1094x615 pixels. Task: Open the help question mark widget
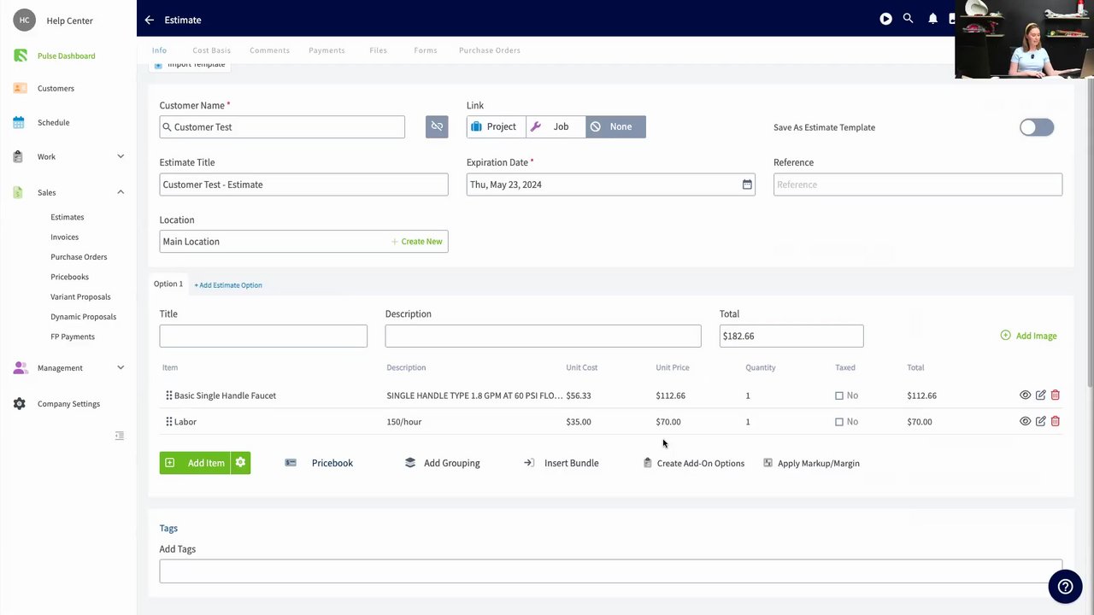(x=1065, y=587)
